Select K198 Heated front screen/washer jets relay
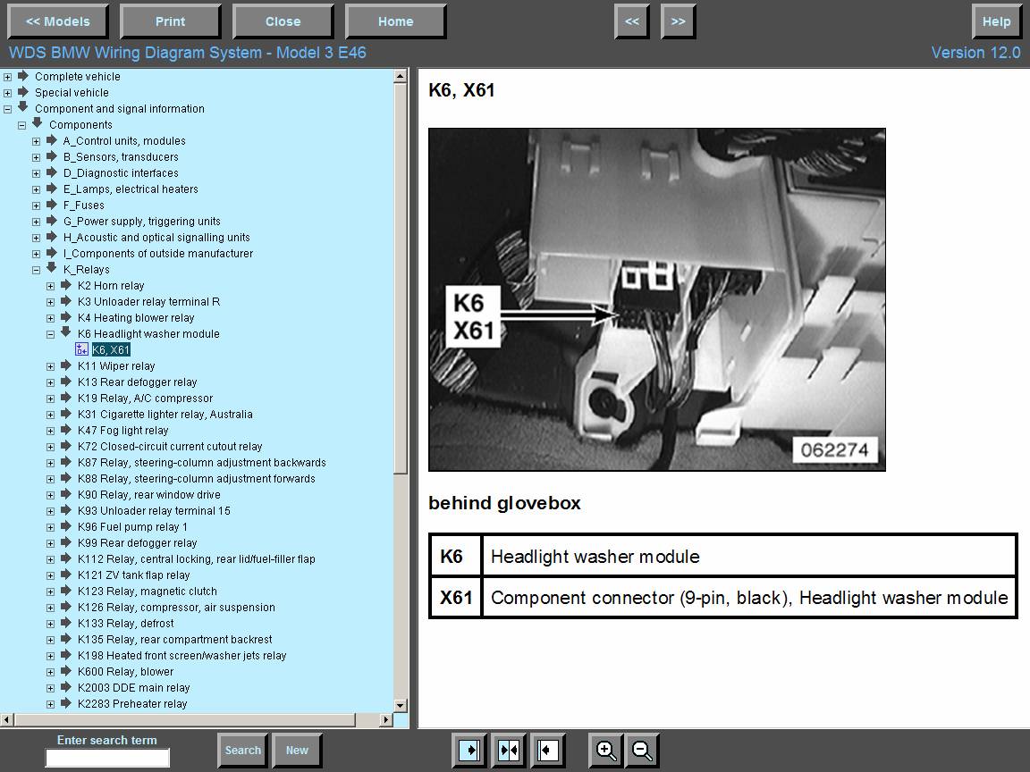The image size is (1030, 772). tap(182, 655)
